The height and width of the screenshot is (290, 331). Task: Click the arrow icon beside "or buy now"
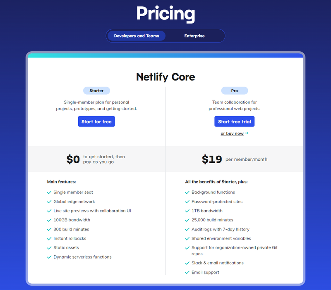(x=247, y=133)
